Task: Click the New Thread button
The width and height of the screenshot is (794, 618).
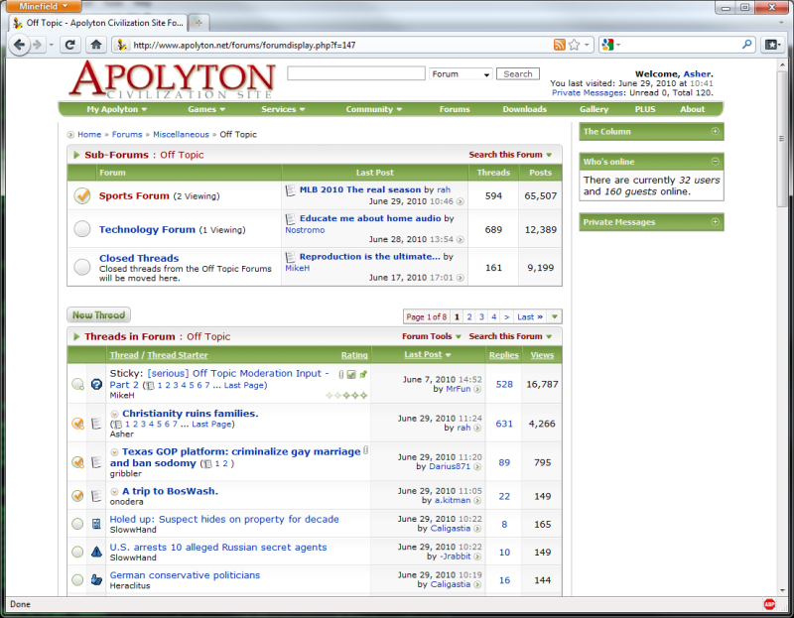Action: (98, 315)
